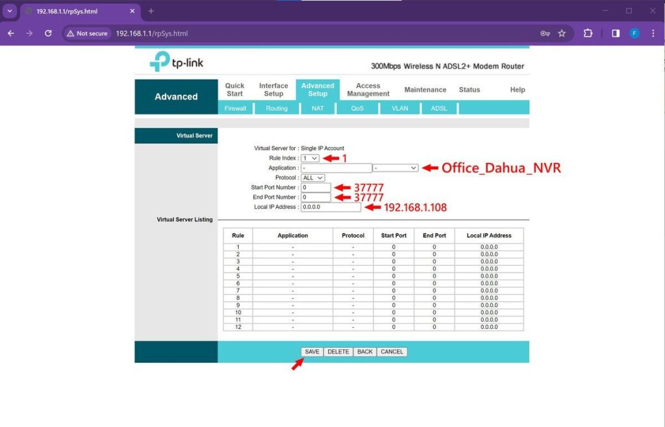Open the Help tab
Viewport: 665px width, 427px height.
(518, 90)
